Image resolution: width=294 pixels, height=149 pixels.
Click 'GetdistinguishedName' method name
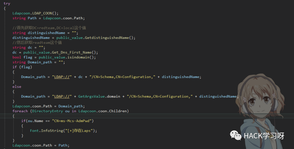click(107, 38)
